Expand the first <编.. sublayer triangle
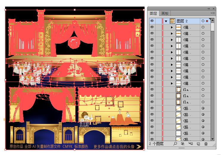This screenshot has width=221, height=155. pyautogui.click(x=172, y=27)
